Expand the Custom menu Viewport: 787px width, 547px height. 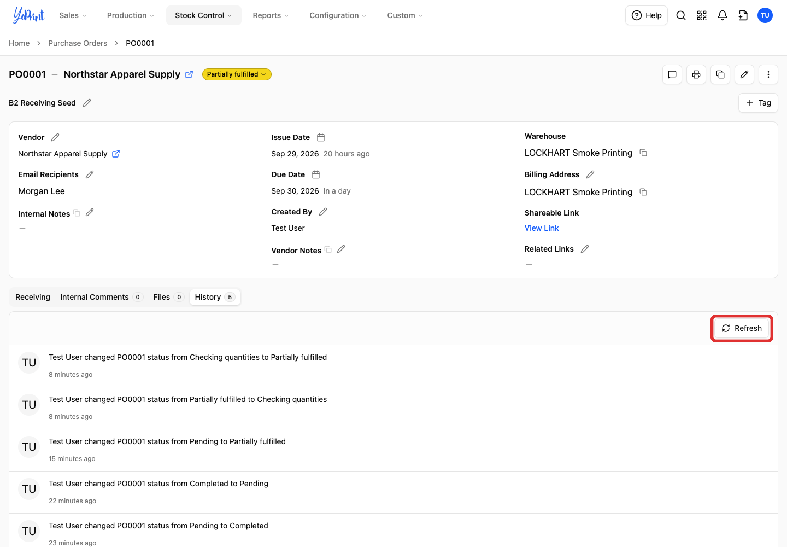click(405, 15)
